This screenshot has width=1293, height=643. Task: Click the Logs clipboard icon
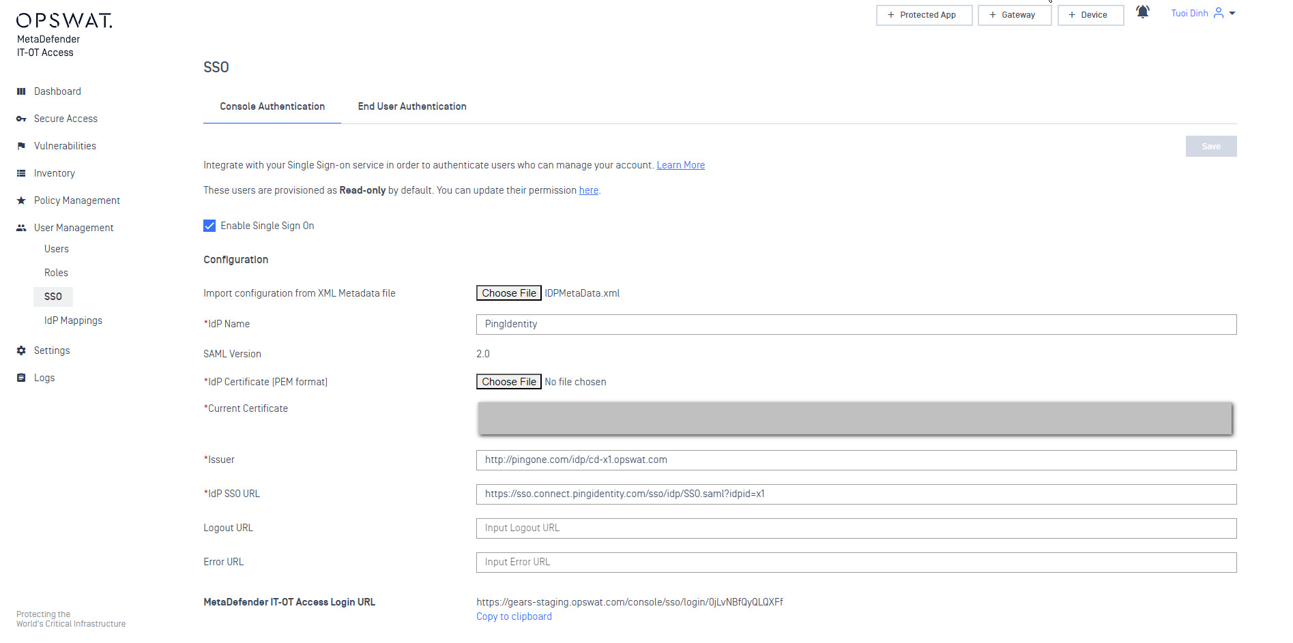tap(21, 378)
